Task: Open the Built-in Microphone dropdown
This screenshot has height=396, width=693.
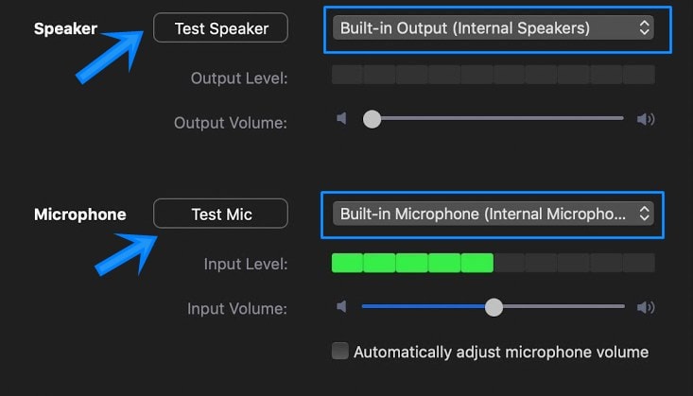Action: (x=493, y=214)
